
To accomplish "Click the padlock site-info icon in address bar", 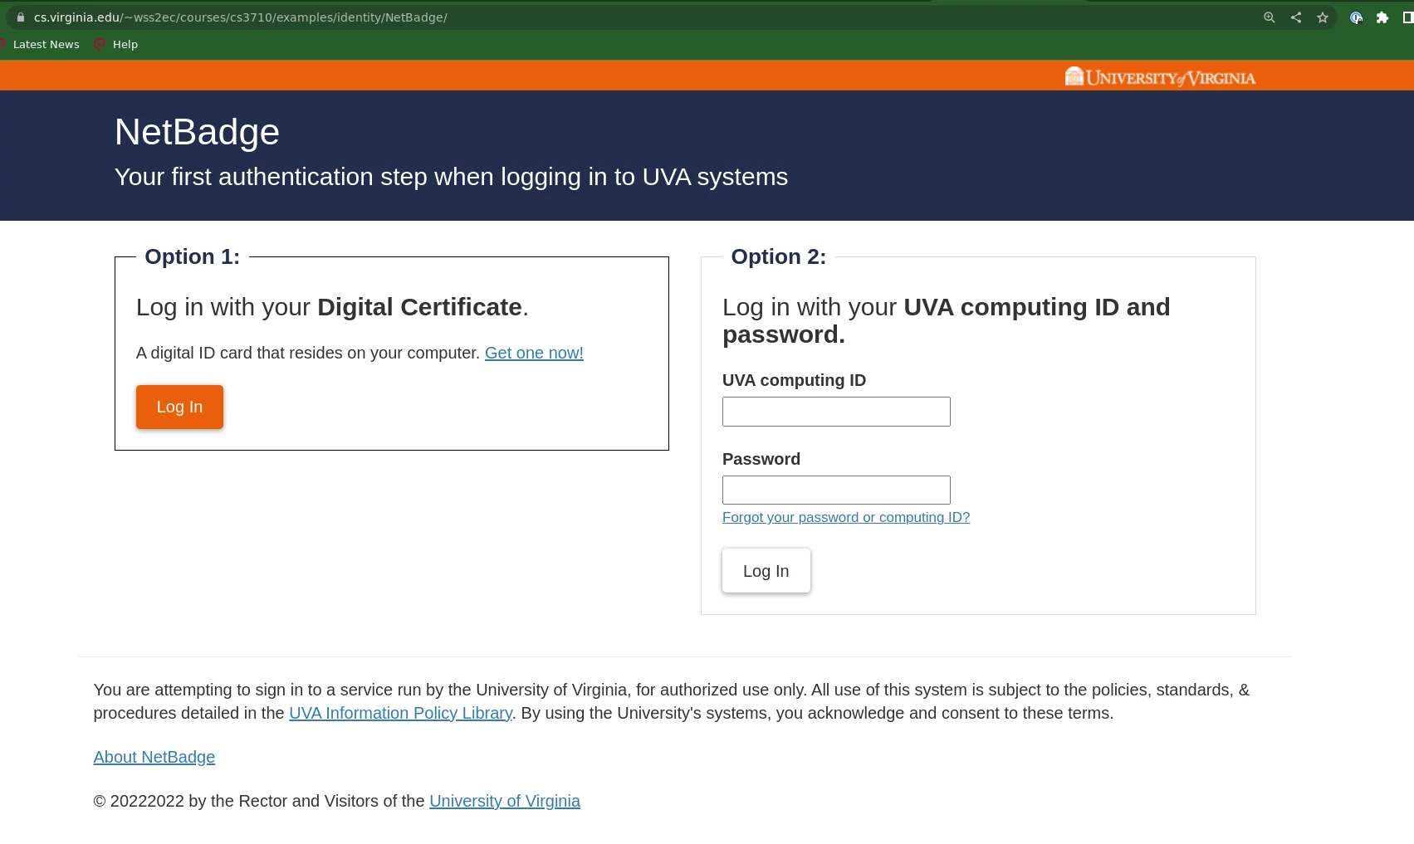I will coord(21,17).
